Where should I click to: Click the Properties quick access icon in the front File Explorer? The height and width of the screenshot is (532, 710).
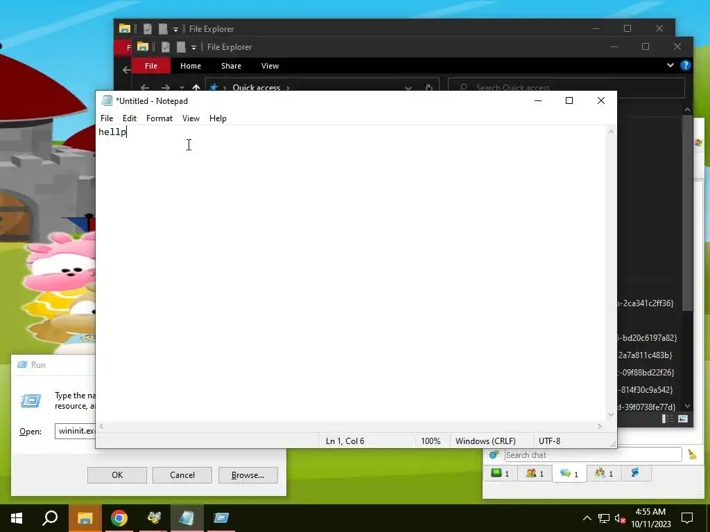pos(165,46)
